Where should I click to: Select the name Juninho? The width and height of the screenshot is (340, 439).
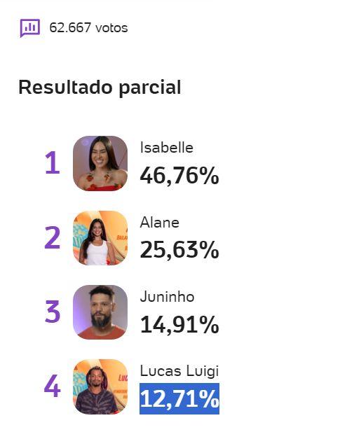click(167, 297)
